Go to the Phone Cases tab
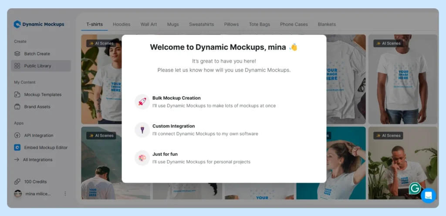 pos(294,24)
